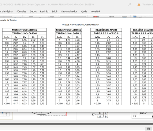Click the Ly/Lx header of Tabela 2.3 A
Viewport: 153px width, 131px height.
(60, 37)
